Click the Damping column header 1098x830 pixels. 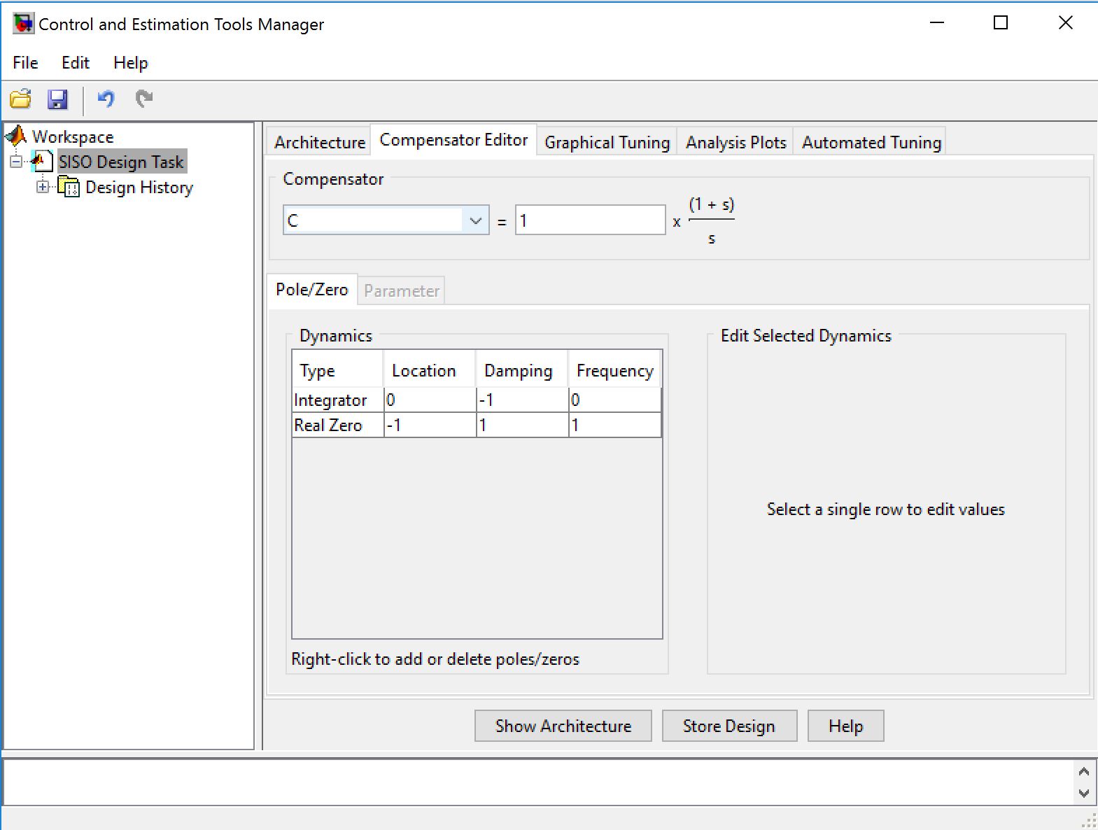[x=523, y=370]
